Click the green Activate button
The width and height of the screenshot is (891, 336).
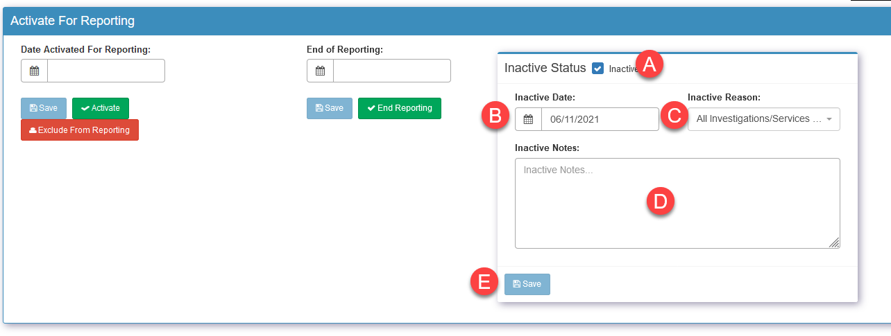[101, 108]
